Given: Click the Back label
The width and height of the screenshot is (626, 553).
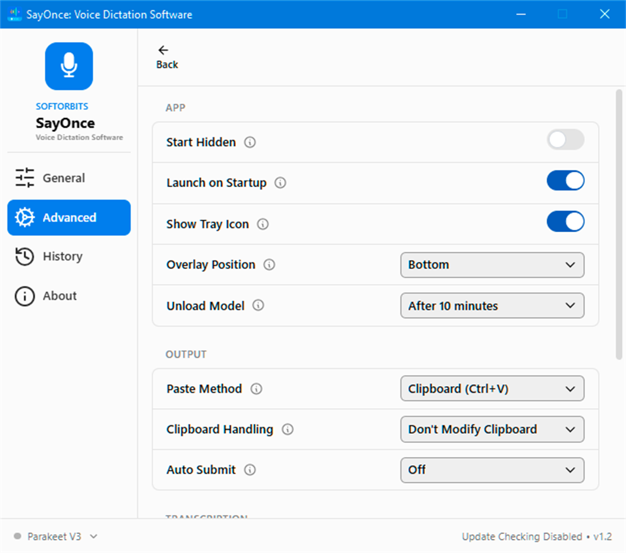Looking at the screenshot, I should (167, 65).
